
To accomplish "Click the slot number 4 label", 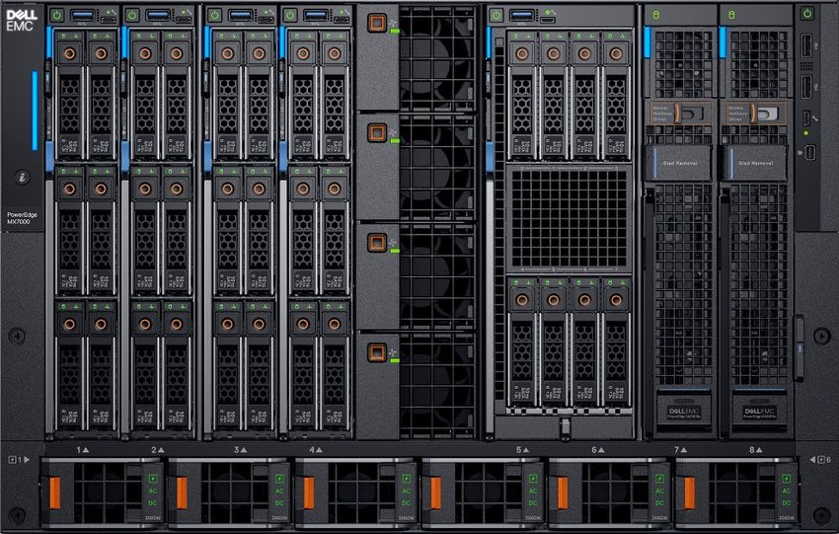I will (x=316, y=450).
